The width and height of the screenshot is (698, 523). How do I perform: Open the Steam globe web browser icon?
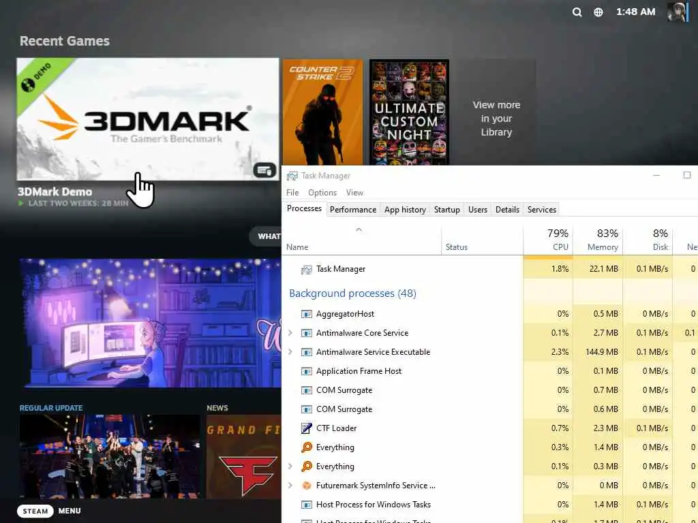[x=598, y=12]
